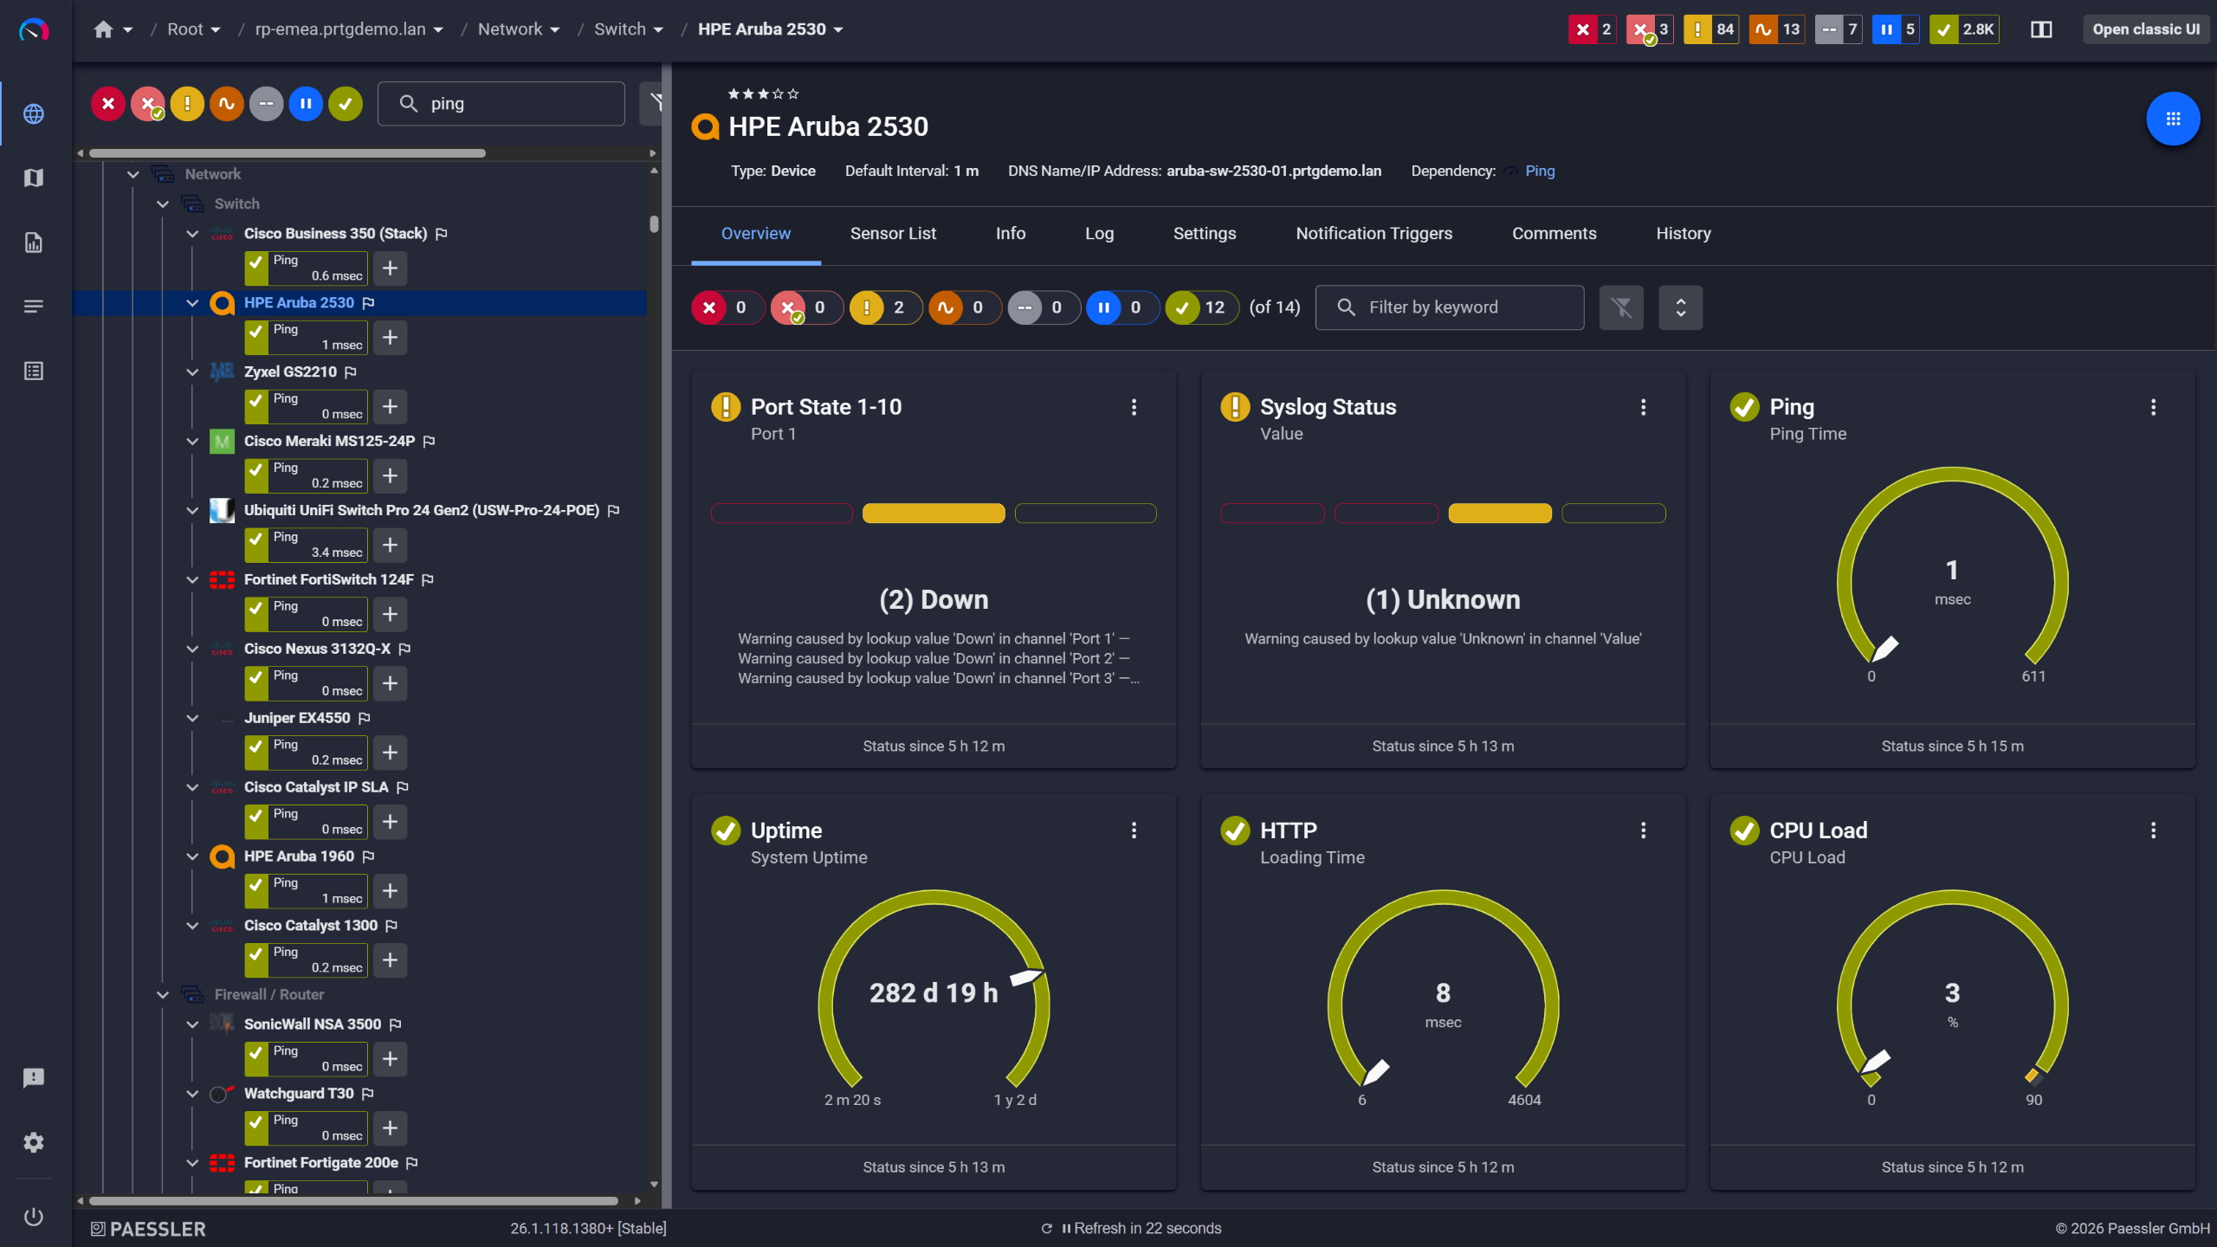Open Port State 1-10 card options menu
The width and height of the screenshot is (2217, 1247).
(1134, 407)
